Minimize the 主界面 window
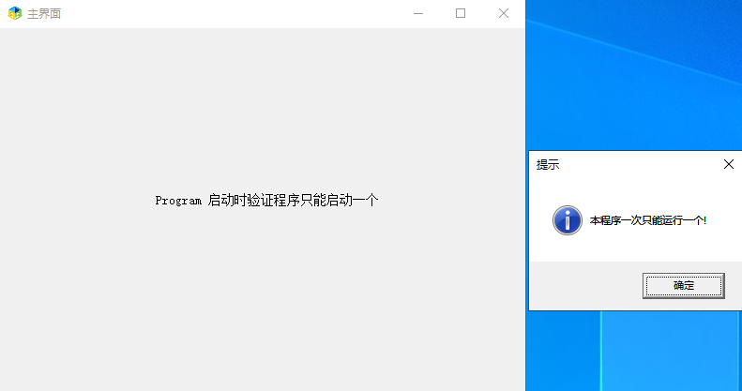Screen dimensions: 742x391 click(x=417, y=13)
